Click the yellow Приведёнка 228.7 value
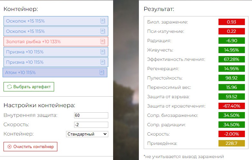The height and width of the screenshot is (160, 252). [x=232, y=143]
